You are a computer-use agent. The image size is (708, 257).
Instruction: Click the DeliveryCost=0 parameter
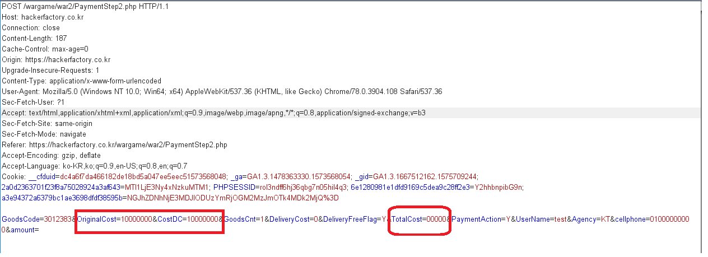coord(292,219)
